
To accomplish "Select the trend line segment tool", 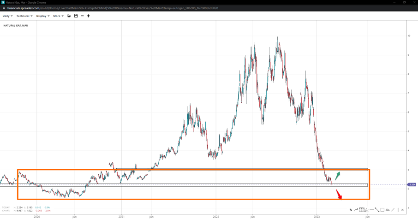I will tap(377, 210).
